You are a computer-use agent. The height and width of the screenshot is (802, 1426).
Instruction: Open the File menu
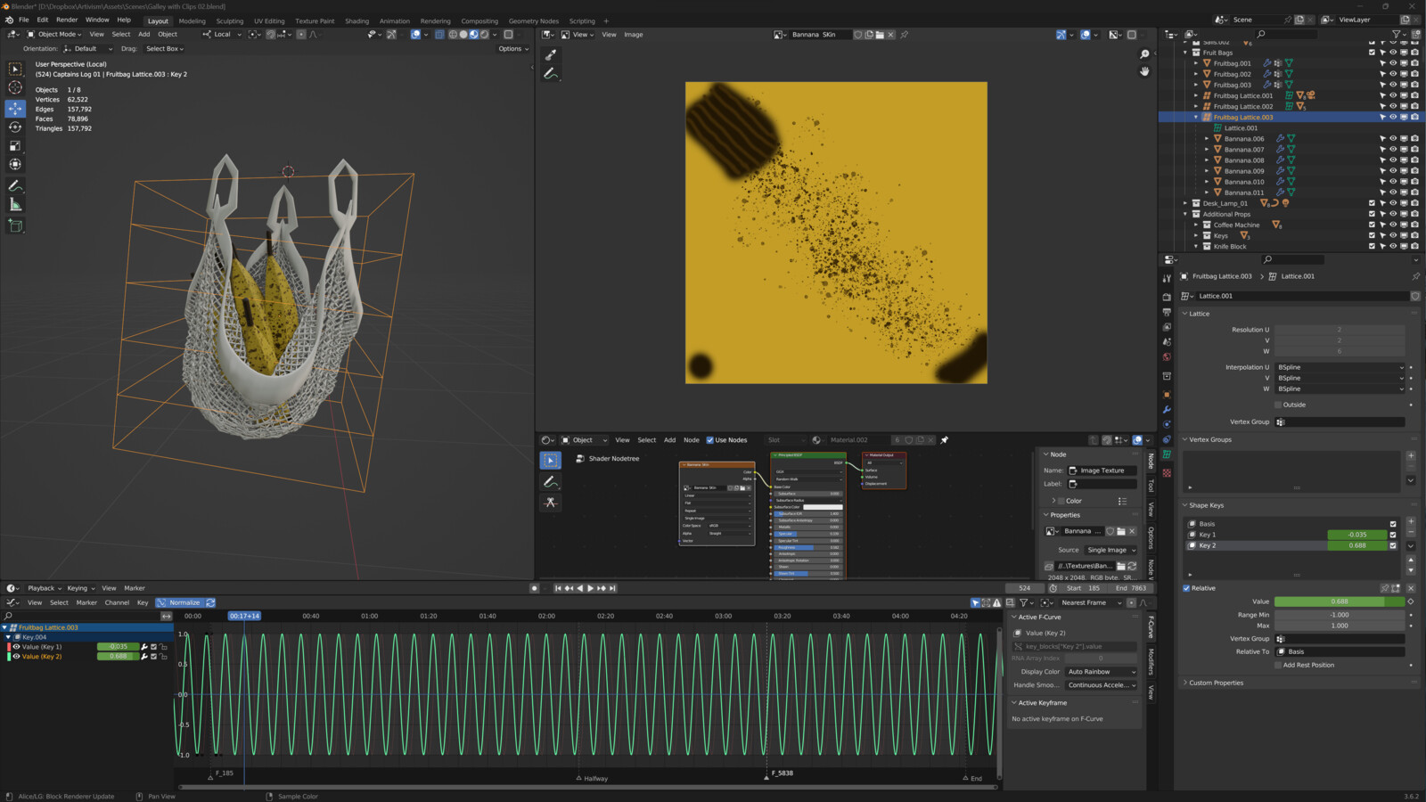24,20
